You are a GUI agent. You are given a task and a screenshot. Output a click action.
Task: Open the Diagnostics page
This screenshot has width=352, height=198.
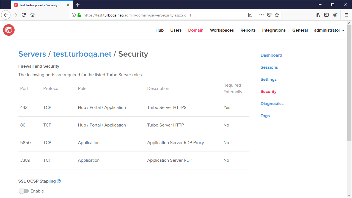[272, 103]
